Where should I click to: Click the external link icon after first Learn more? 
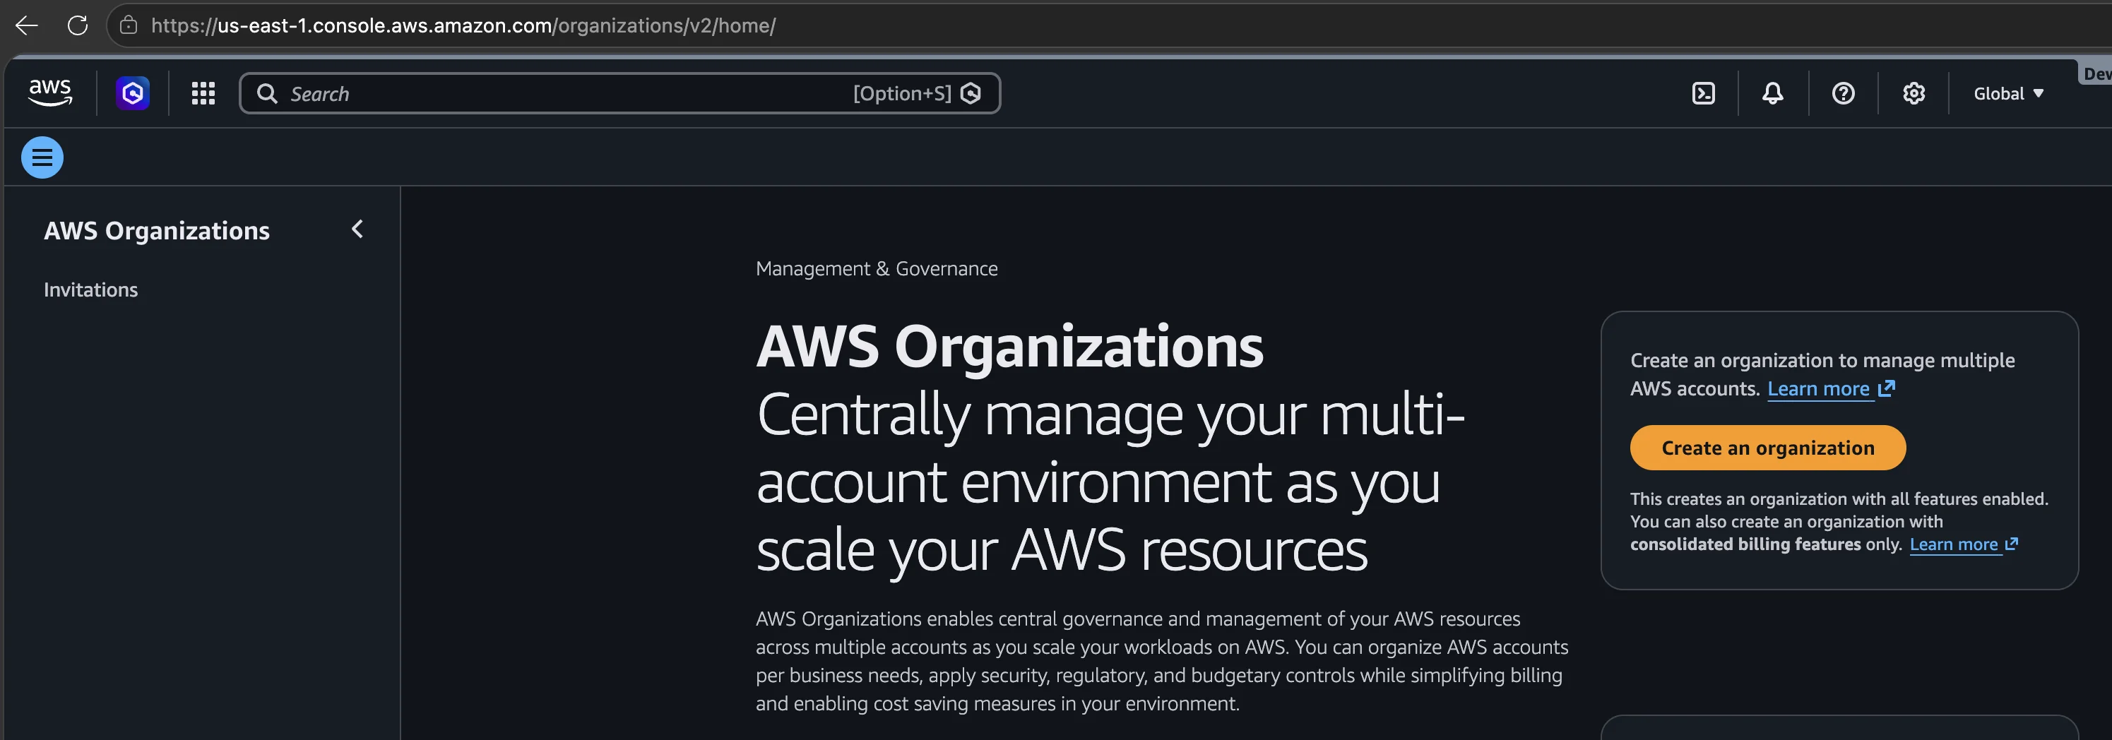[1887, 388]
